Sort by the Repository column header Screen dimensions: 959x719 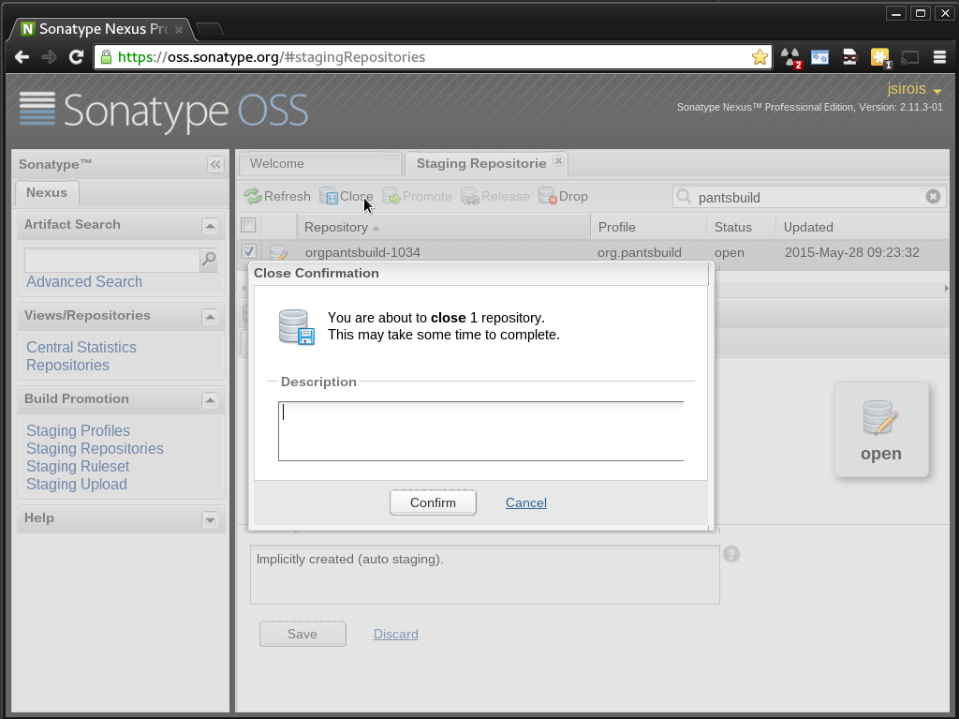[x=443, y=227]
